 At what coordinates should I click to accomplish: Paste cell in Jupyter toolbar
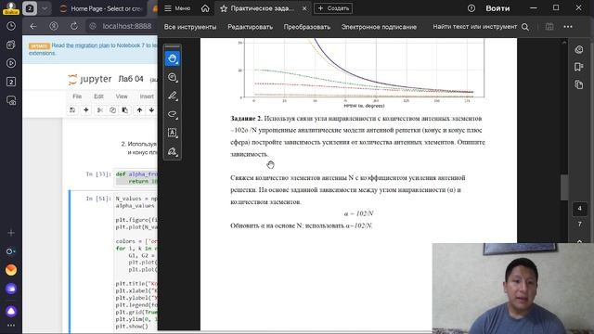(124, 109)
